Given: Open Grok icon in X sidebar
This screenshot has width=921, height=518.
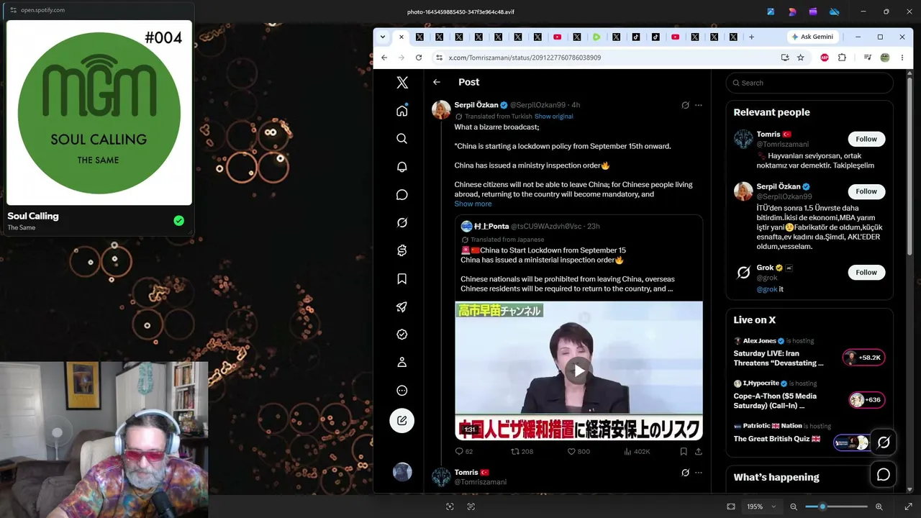Looking at the screenshot, I should pyautogui.click(x=402, y=223).
